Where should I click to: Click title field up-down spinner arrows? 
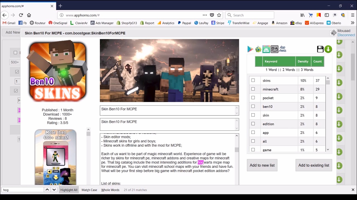click(x=237, y=111)
